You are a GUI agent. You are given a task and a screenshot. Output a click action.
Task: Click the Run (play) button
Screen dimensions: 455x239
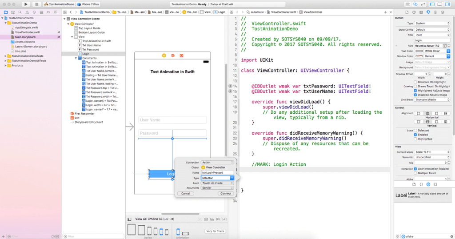(26, 4)
